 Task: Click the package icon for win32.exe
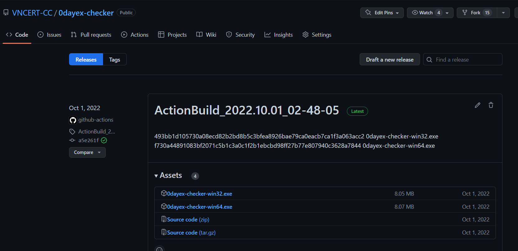point(164,193)
